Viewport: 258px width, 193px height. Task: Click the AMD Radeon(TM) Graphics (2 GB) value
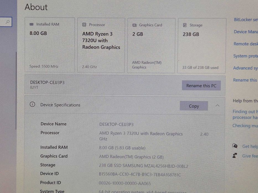click(x=131, y=157)
